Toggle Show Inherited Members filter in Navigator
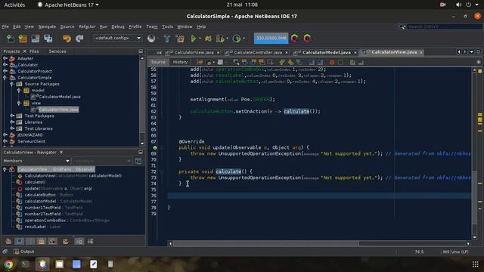The width and height of the screenshot is (484, 272). click(x=8, y=241)
